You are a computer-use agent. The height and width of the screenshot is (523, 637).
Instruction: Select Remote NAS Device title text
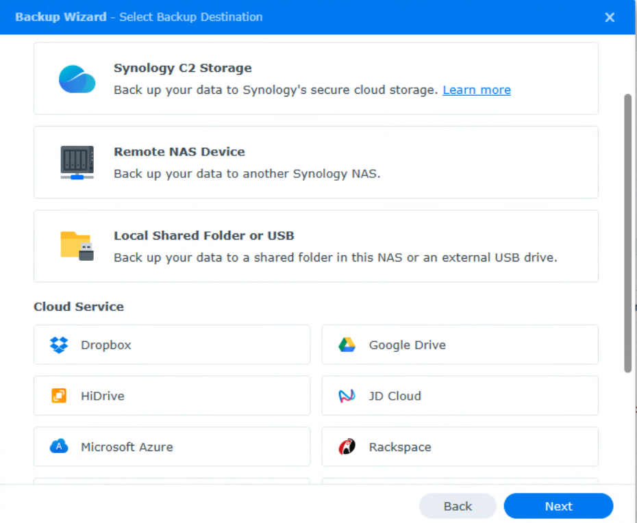179,151
